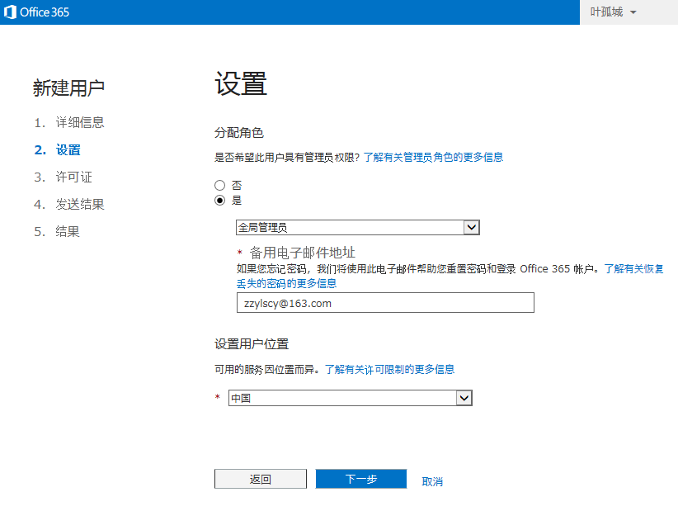Screen dimensions: 678x511
Task: Select the 否 radio button
Action: tap(220, 186)
